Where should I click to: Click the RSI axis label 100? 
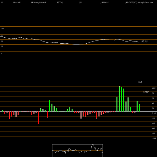3,29
